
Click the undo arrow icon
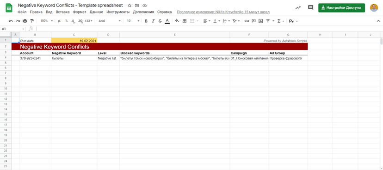(x=11, y=21)
